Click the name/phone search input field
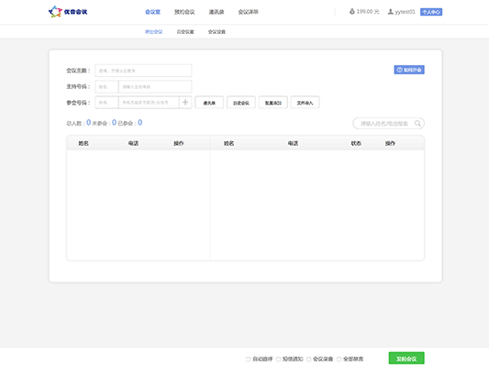 coord(385,124)
